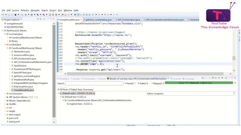Close the TestNG results view tab
The width and height of the screenshot is (241, 135).
[168, 79]
